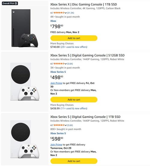Screen dimensions: 150x166
Task: Open Xbox Series X product image
Action: point(25,28)
